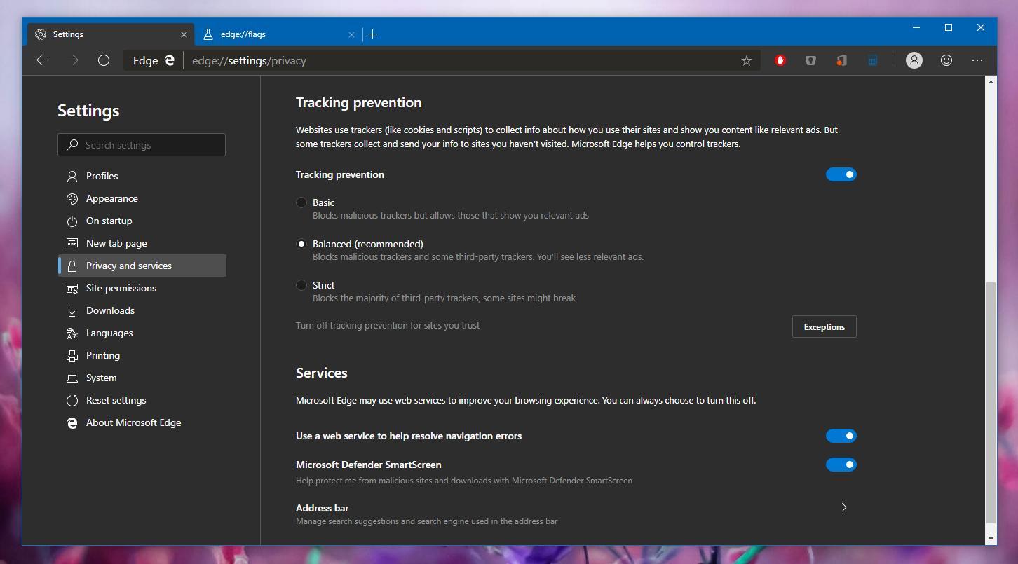
Task: Click inside the Search settings field
Action: (142, 144)
